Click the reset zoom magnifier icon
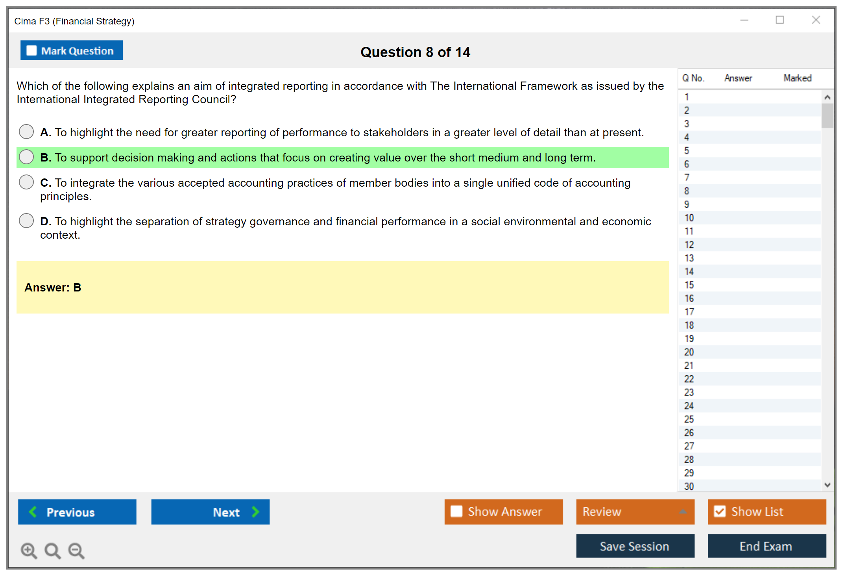 pos(52,550)
